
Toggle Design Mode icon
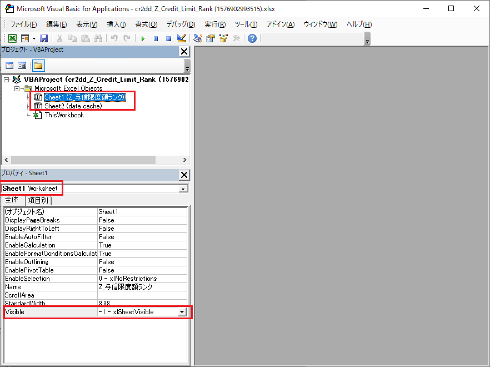pyautogui.click(x=181, y=38)
